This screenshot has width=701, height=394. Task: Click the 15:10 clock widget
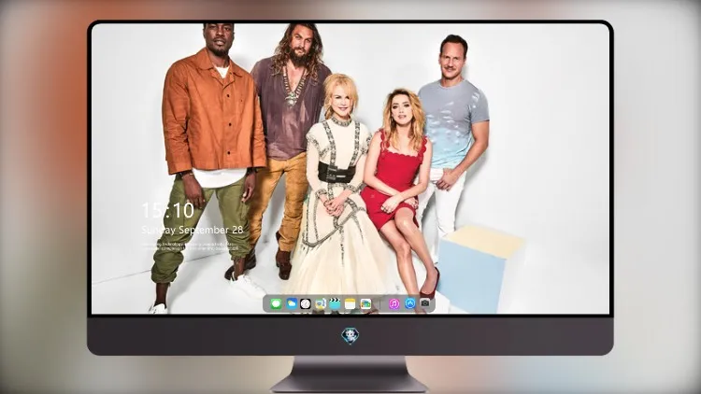pos(167,210)
